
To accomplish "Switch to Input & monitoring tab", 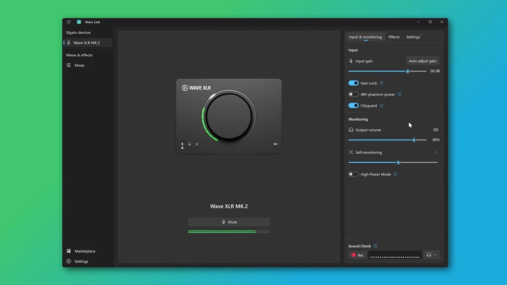I will (365, 37).
